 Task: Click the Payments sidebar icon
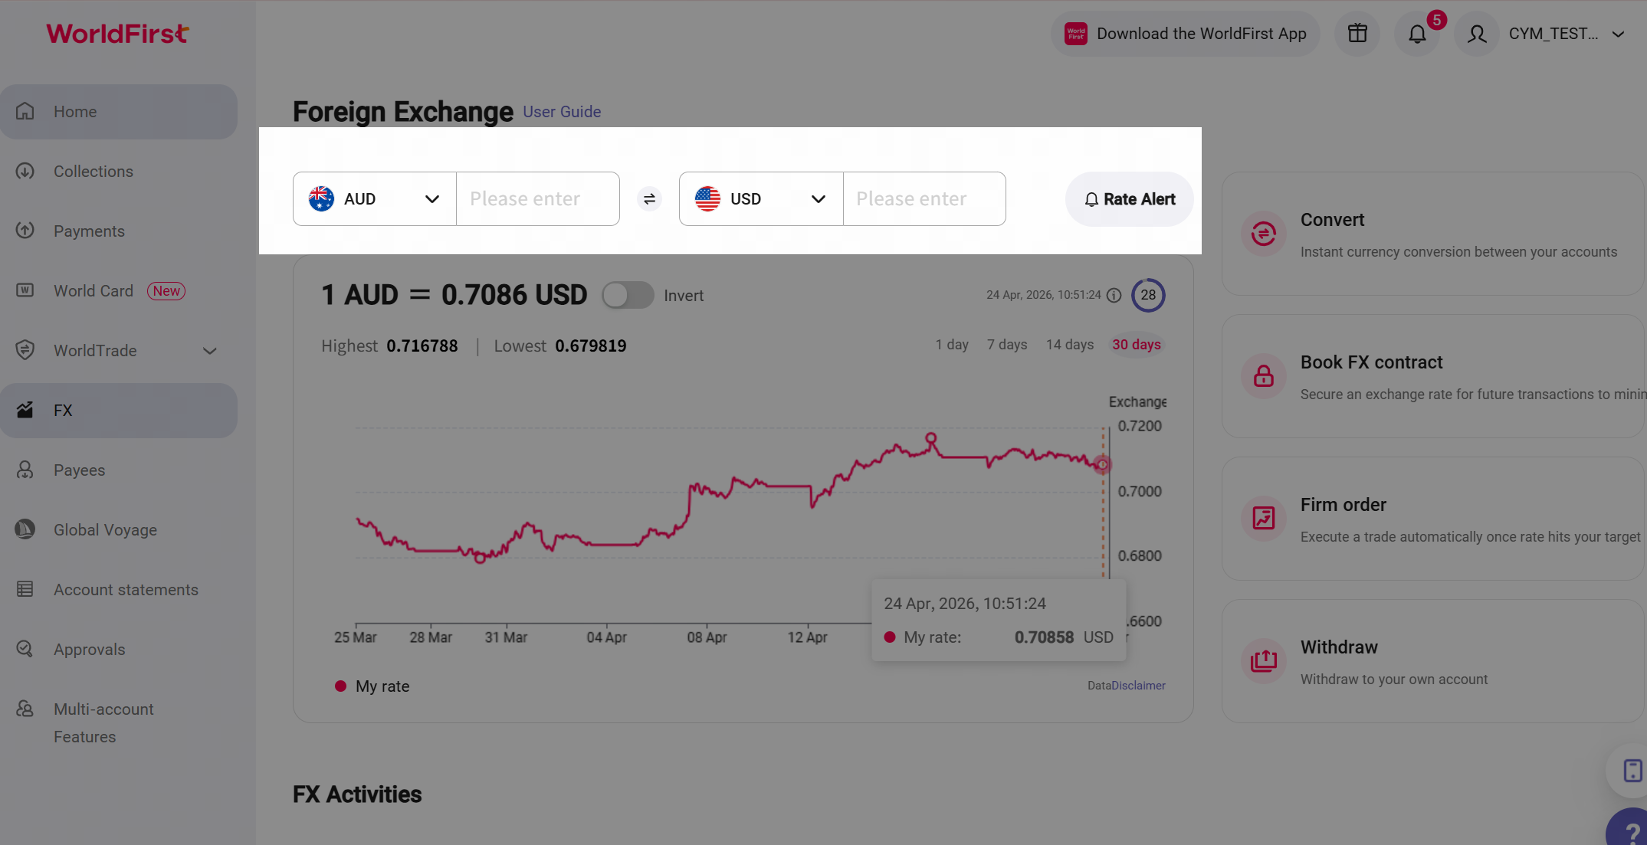25,231
